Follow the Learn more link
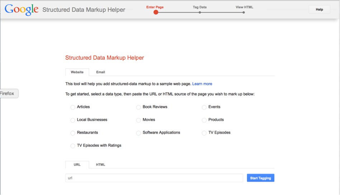Image resolution: width=340 pixels, height=195 pixels. (x=202, y=84)
